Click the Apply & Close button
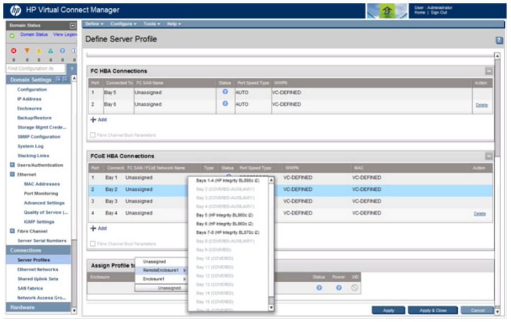The image size is (511, 322). pos(432,310)
